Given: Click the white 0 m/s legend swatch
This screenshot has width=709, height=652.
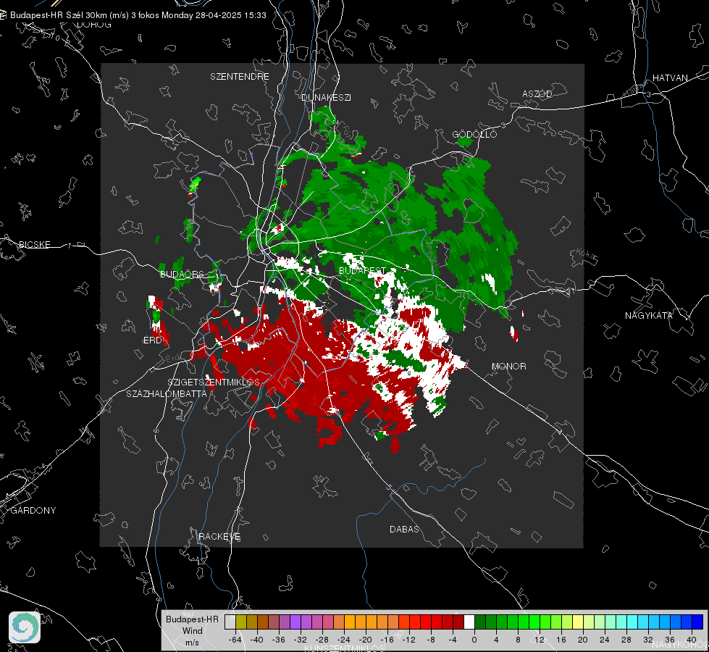Looking at the screenshot, I should point(469,622).
